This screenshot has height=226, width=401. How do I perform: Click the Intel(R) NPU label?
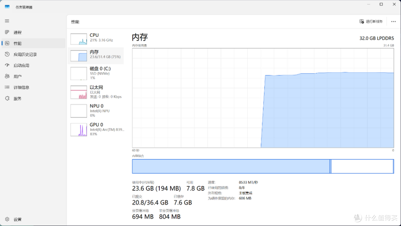(100, 111)
